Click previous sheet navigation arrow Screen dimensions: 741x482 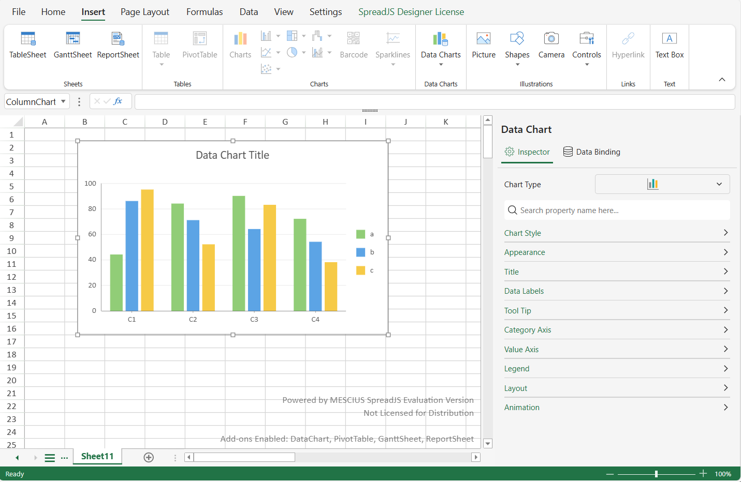17,458
